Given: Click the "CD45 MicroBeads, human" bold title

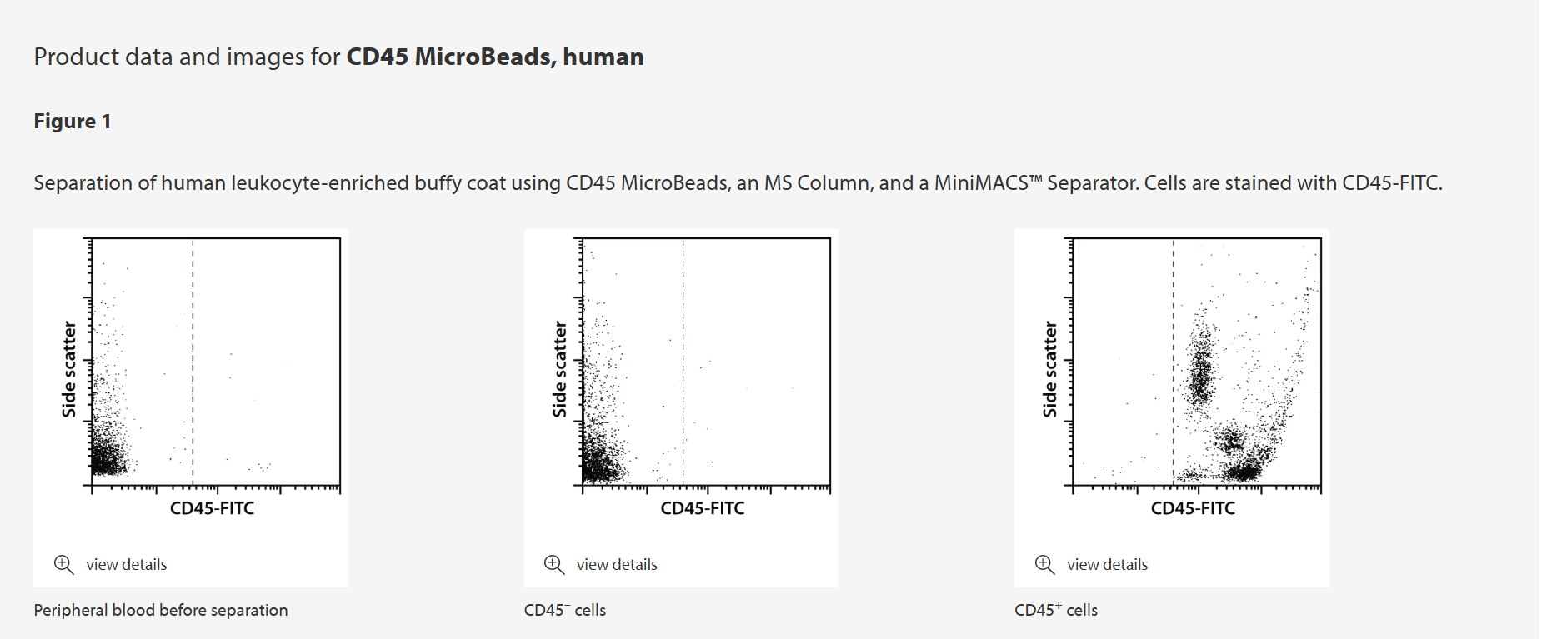Looking at the screenshot, I should [494, 57].
